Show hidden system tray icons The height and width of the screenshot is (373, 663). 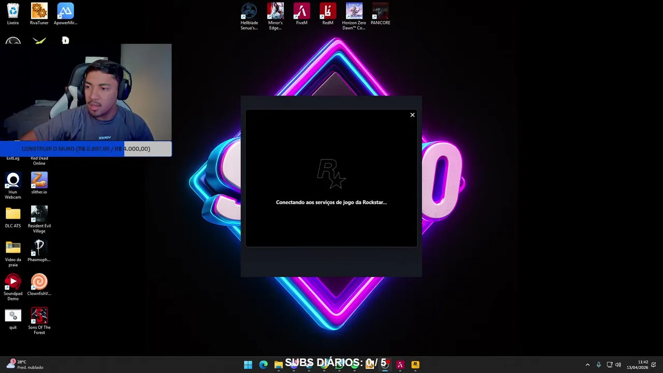(587, 365)
